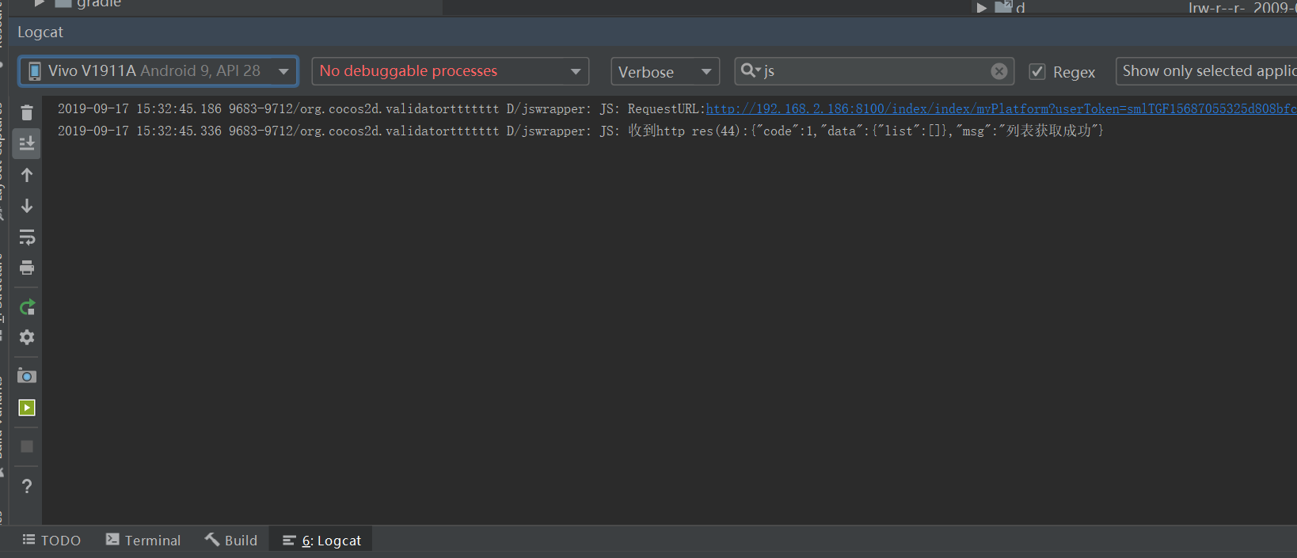Clear logcat with the trash icon
1297x558 pixels.
[x=27, y=112]
